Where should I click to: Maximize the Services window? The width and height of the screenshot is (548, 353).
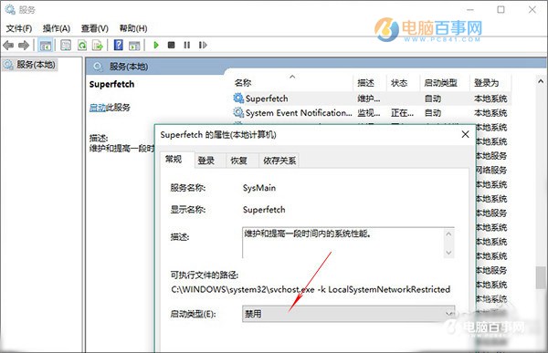(x=501, y=9)
